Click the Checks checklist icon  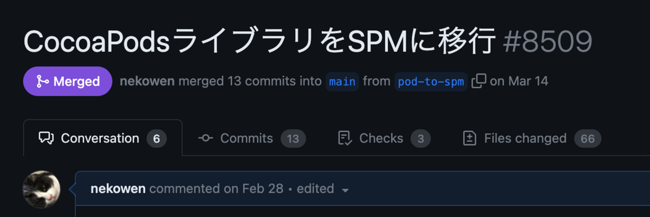346,138
